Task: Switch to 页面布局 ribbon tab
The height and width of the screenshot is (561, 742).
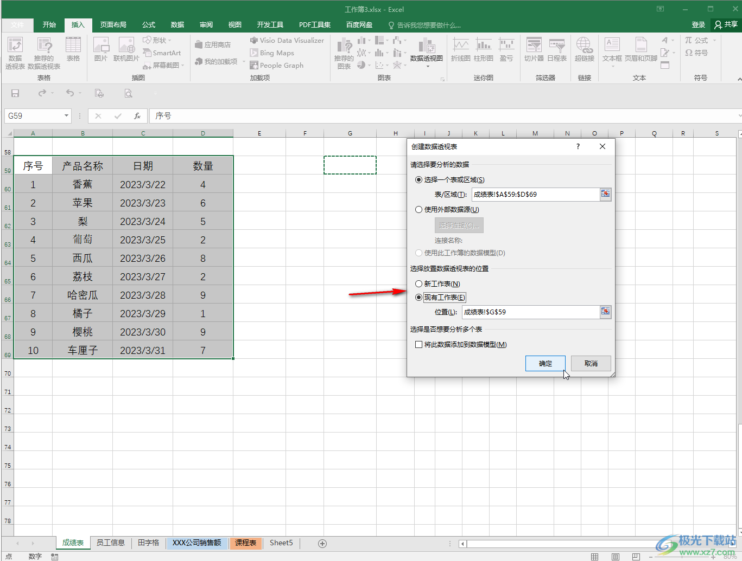Action: click(113, 24)
